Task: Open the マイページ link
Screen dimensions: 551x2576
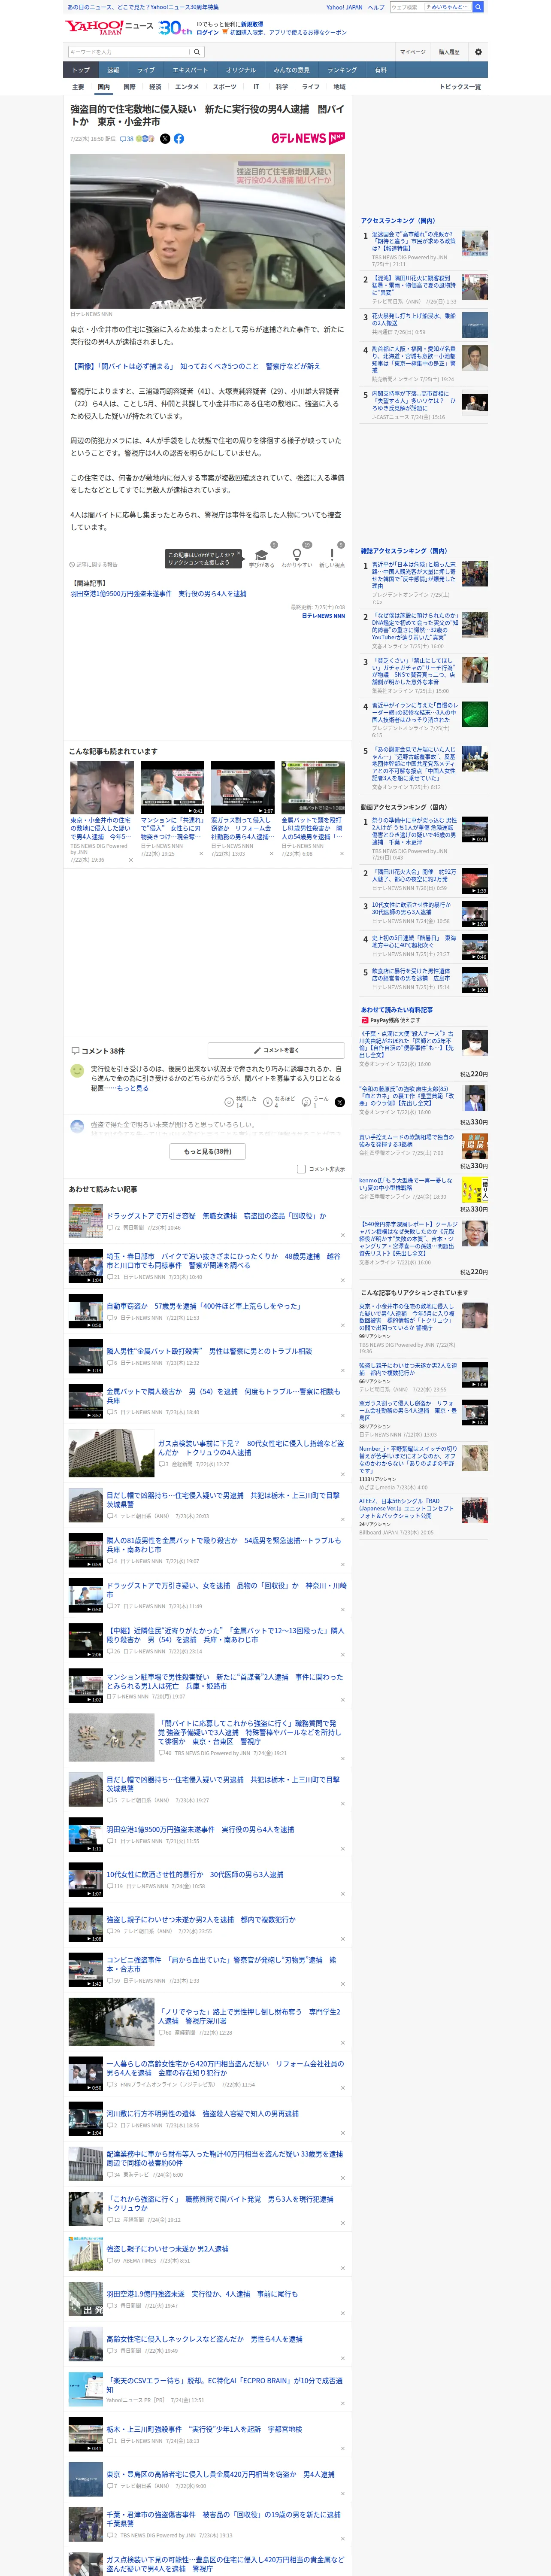Action: coord(413,52)
